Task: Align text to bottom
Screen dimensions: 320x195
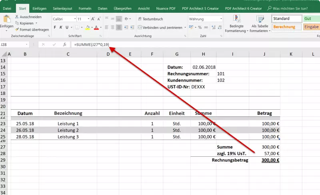Action: coord(119,19)
